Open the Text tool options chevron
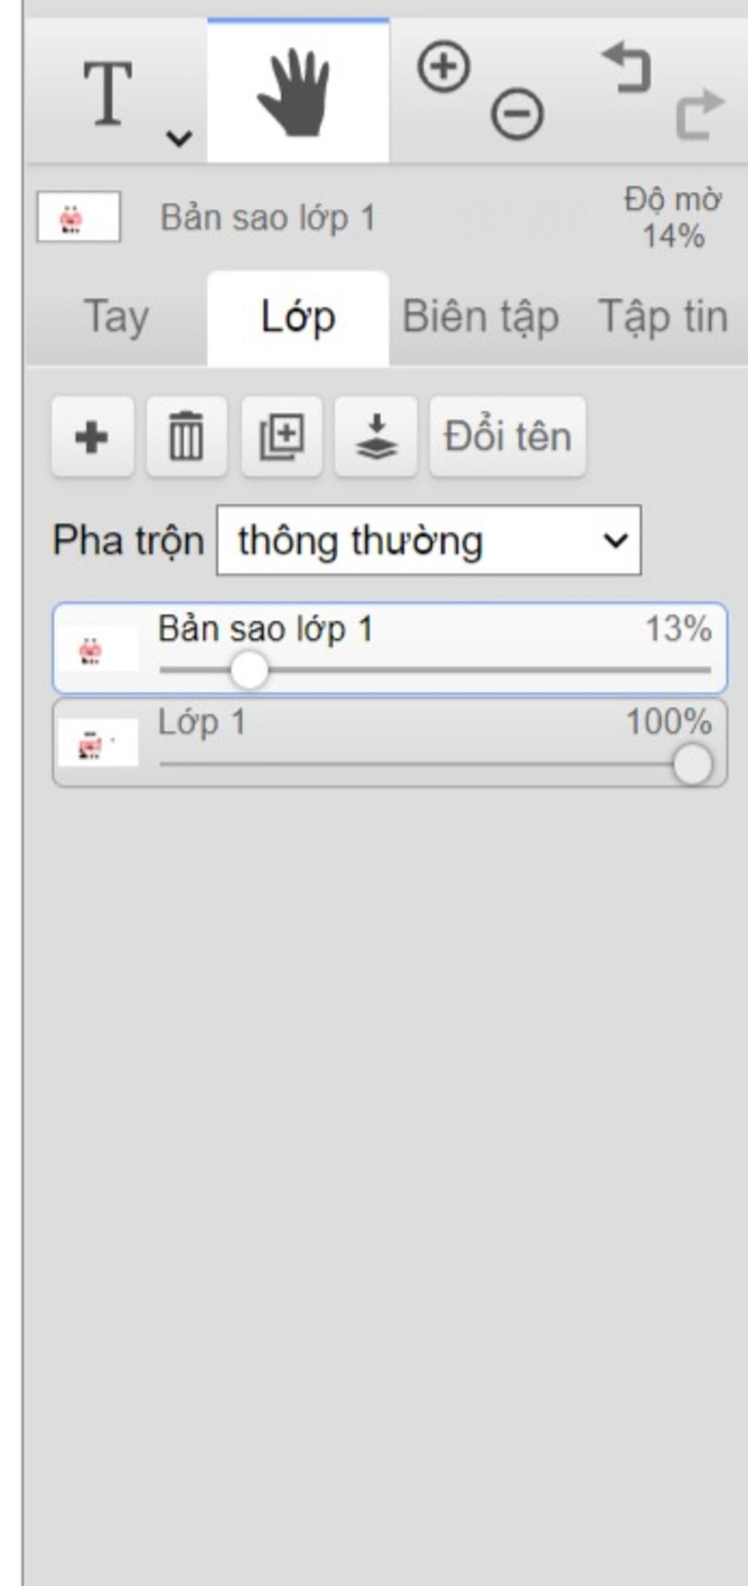 coord(179,137)
